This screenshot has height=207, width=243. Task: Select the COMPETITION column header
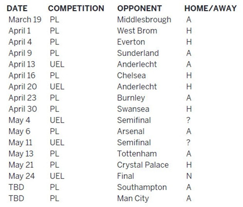pyautogui.click(x=76, y=8)
